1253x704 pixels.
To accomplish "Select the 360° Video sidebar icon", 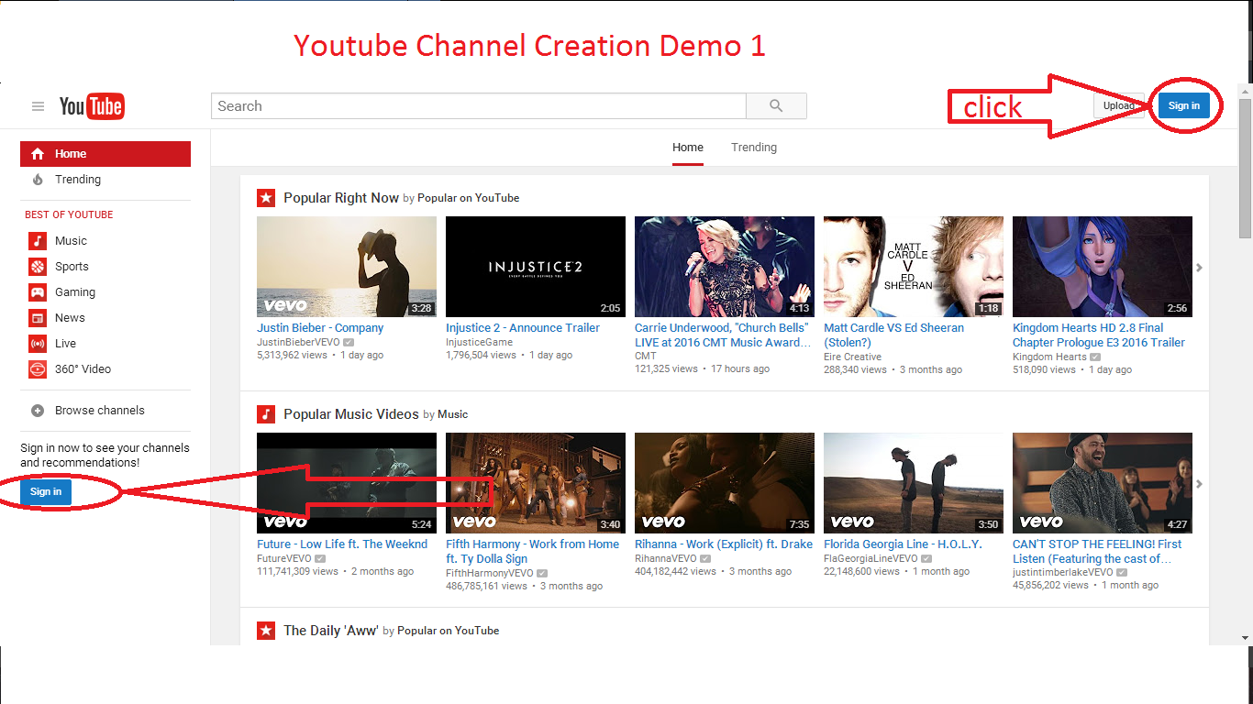I will point(38,369).
